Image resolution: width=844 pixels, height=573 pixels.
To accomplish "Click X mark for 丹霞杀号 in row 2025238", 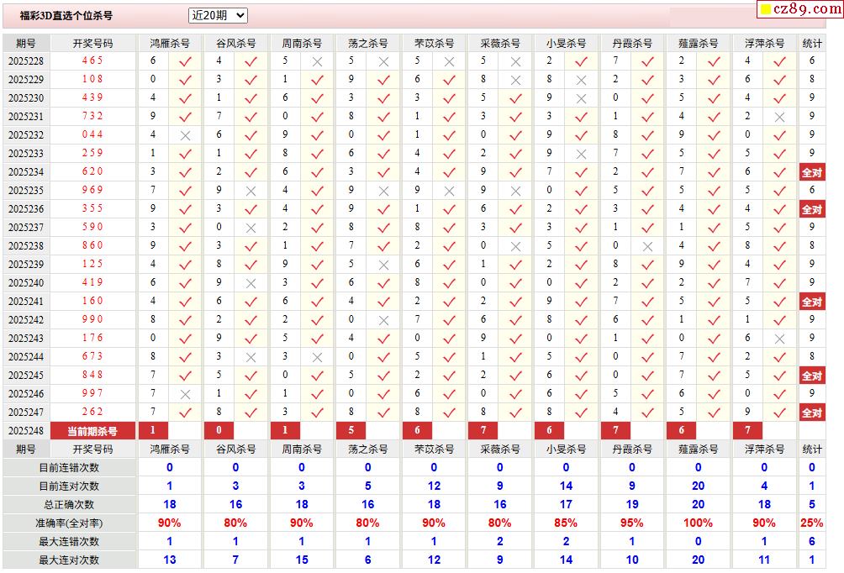I will point(647,246).
